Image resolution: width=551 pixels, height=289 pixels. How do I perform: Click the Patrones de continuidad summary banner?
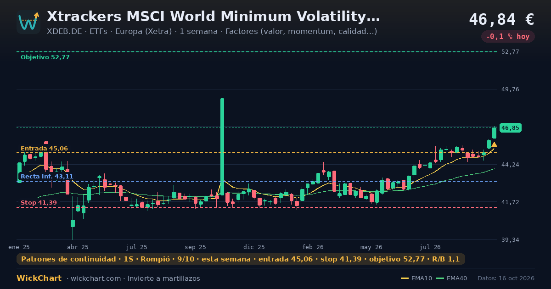(241, 259)
